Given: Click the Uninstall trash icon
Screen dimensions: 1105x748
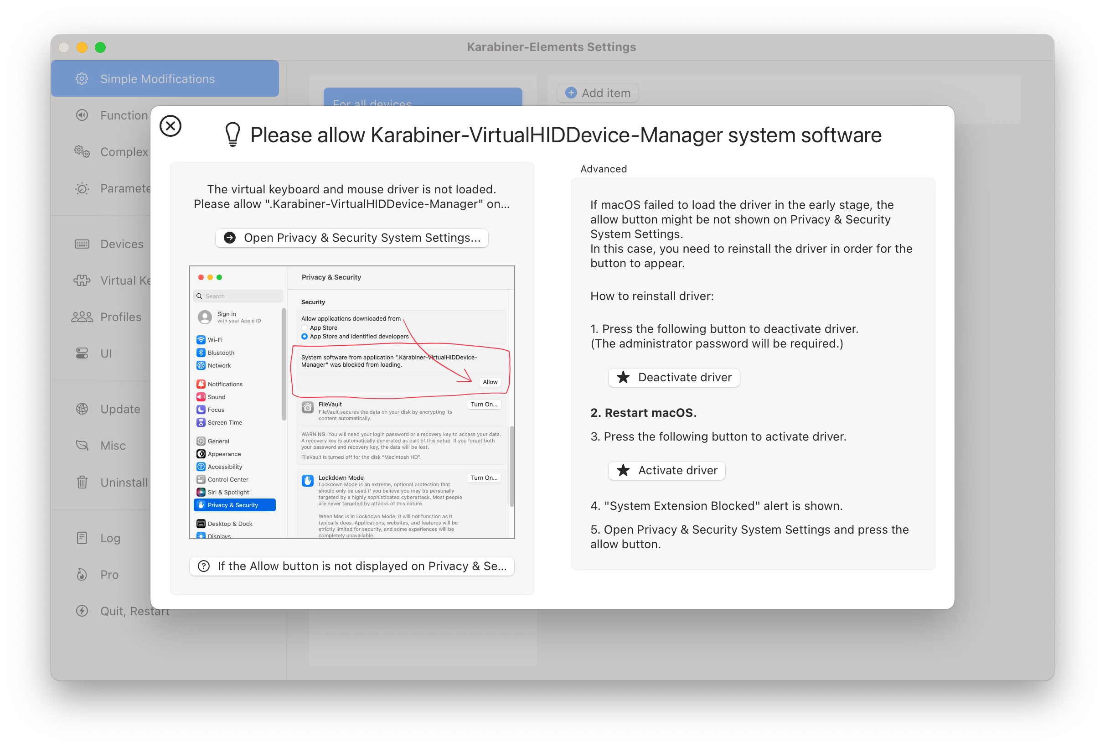Looking at the screenshot, I should 82,482.
